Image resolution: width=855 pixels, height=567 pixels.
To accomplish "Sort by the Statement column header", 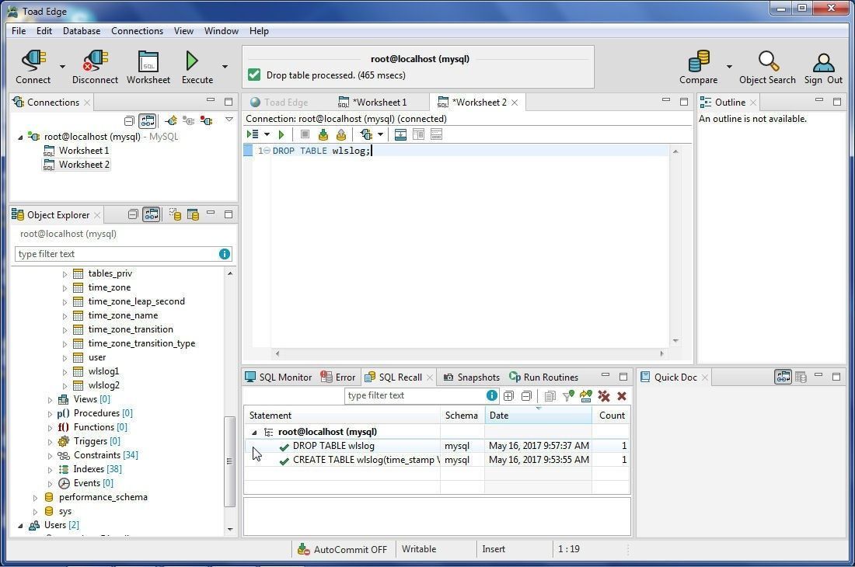I will pos(342,416).
